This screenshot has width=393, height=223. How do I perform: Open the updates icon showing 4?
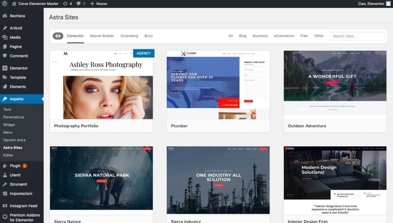click(x=65, y=4)
